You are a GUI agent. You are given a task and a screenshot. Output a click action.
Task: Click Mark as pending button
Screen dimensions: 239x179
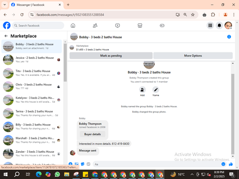tap(111, 56)
